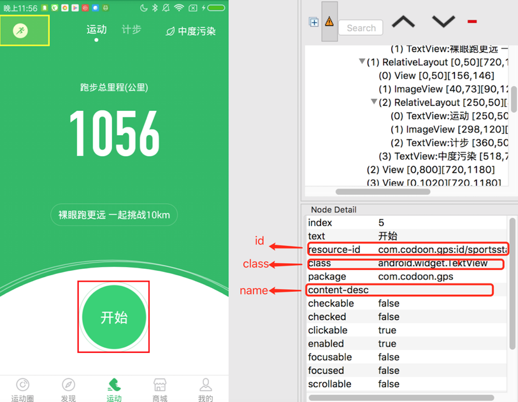
Task: Tap the Wi-Fi icon in phone status bar
Action: [x=179, y=8]
